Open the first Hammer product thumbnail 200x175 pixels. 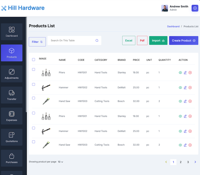pyautogui.click(x=46, y=88)
